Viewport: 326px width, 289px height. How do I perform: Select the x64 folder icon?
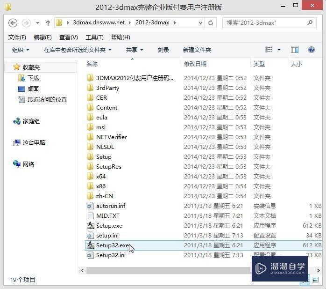tap(90, 176)
